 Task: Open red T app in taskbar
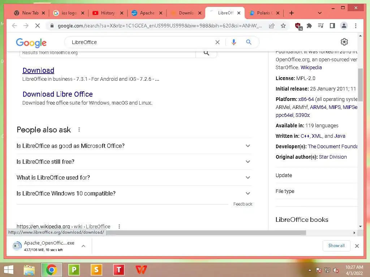click(x=119, y=270)
